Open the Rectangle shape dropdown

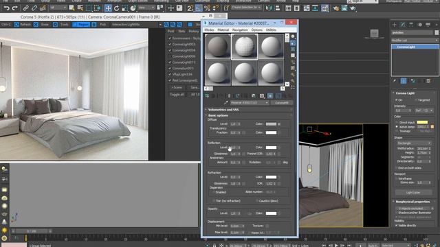coord(414,143)
